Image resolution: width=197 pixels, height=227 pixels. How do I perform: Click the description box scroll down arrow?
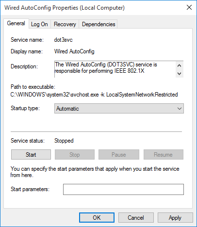179,74
